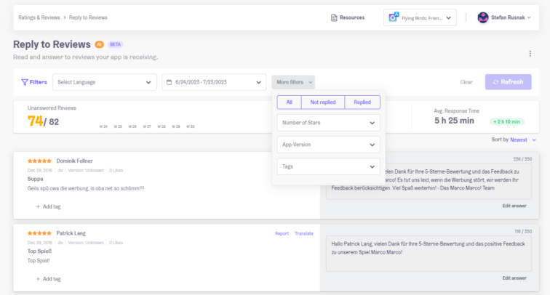This screenshot has width=550, height=295.
Task: Click Patrick Lang's five-star rating
Action: point(39,233)
